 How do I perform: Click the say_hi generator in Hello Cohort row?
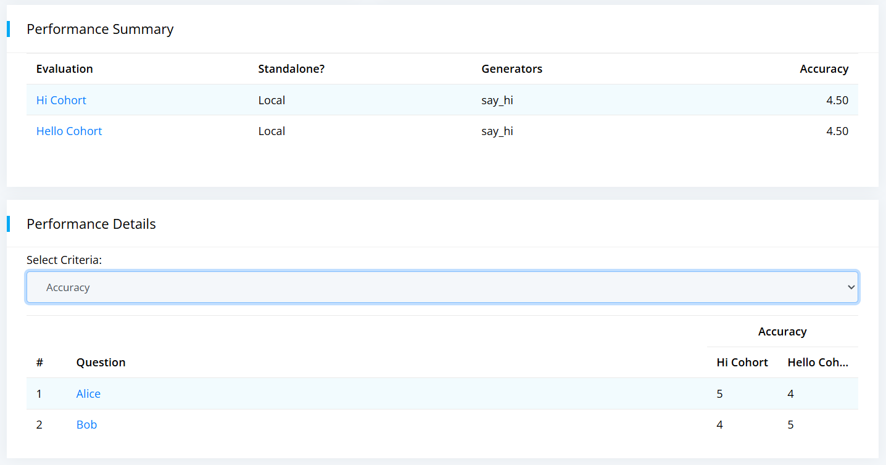point(497,131)
